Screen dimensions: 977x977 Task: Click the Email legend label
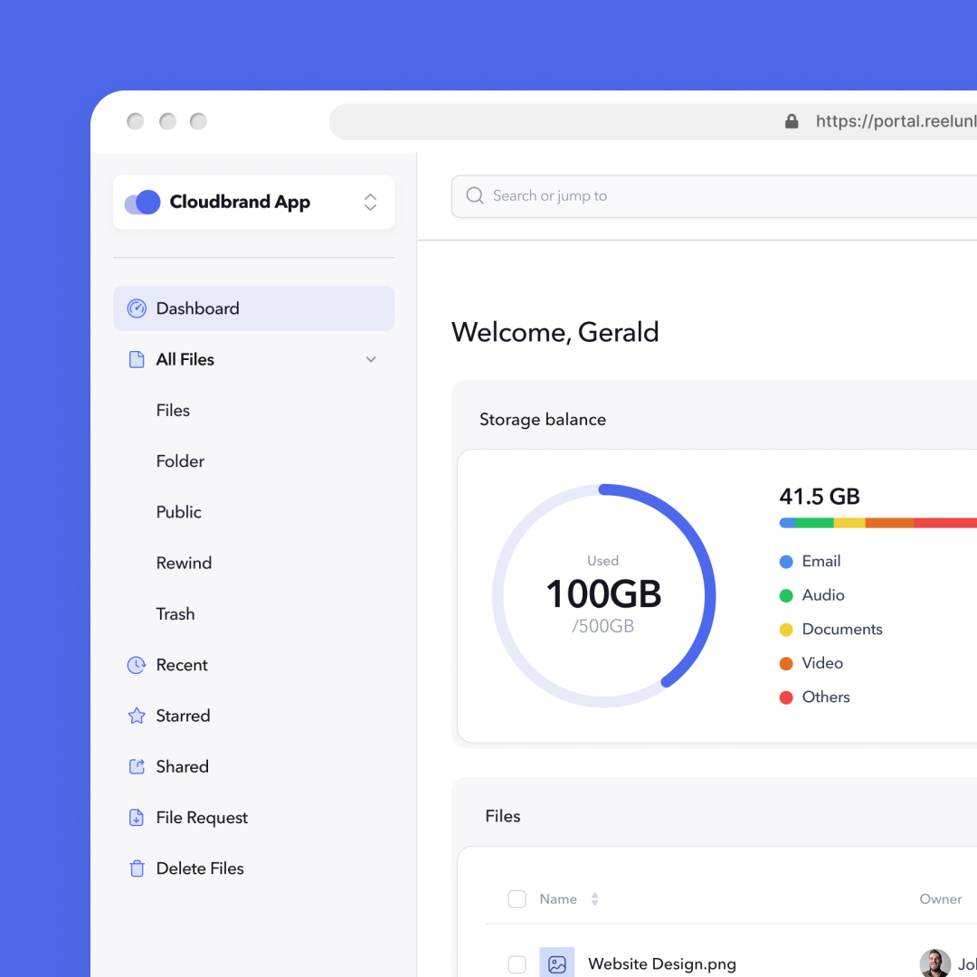point(820,562)
